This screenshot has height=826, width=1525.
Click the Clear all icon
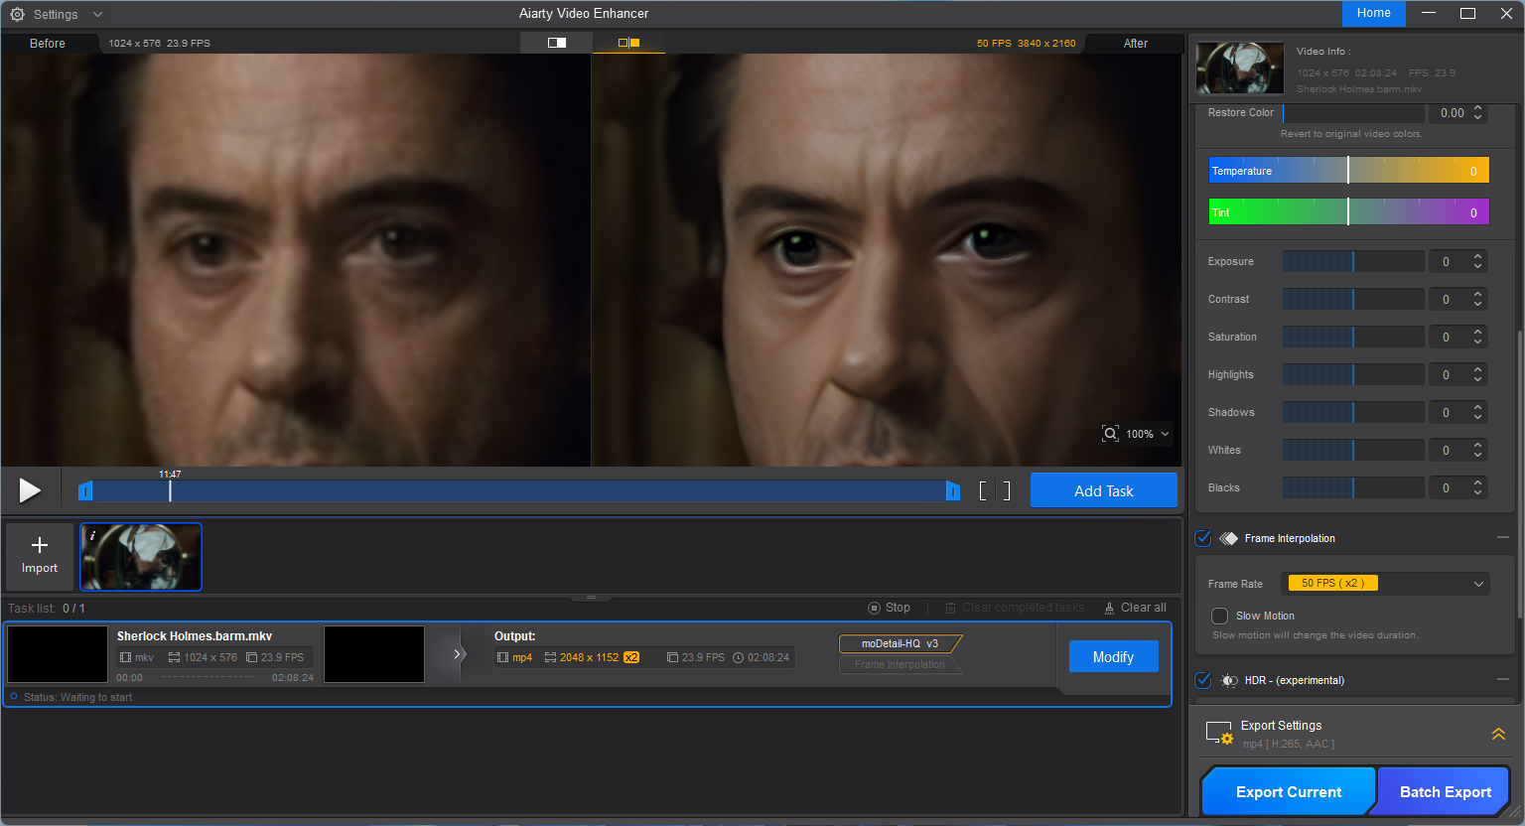(x=1110, y=608)
